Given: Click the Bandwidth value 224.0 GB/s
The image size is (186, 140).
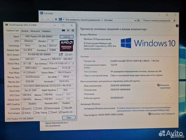Looking at the screenshot, I should coord(64,81).
